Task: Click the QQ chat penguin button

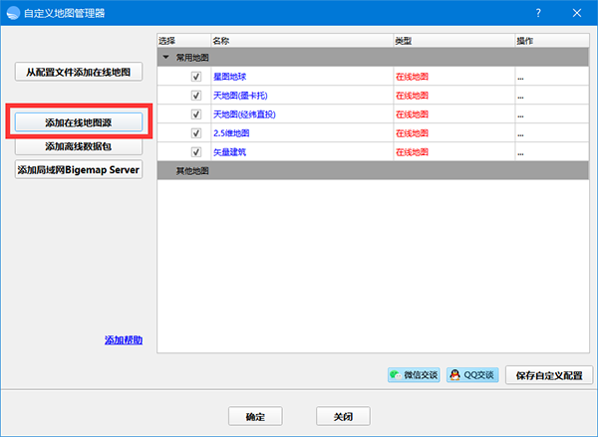Action: pos(472,375)
